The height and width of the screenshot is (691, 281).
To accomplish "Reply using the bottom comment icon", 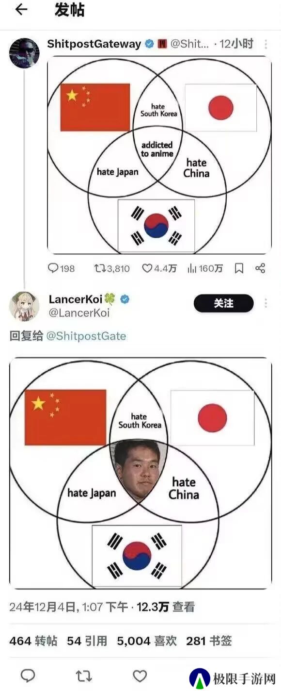I will pyautogui.click(x=28, y=675).
